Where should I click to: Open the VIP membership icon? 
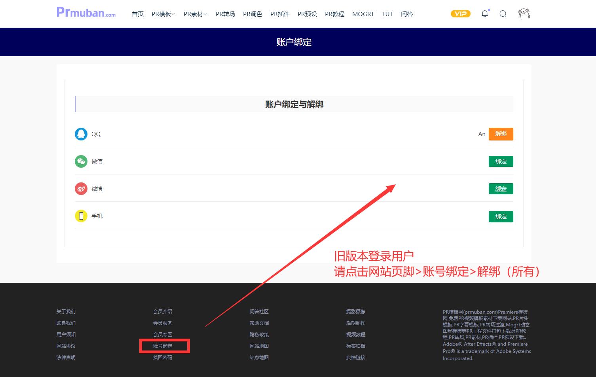pyautogui.click(x=460, y=13)
